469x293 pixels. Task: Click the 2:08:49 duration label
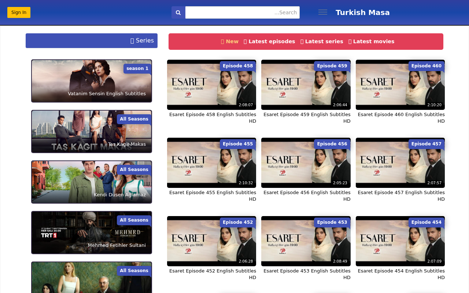point(340,261)
